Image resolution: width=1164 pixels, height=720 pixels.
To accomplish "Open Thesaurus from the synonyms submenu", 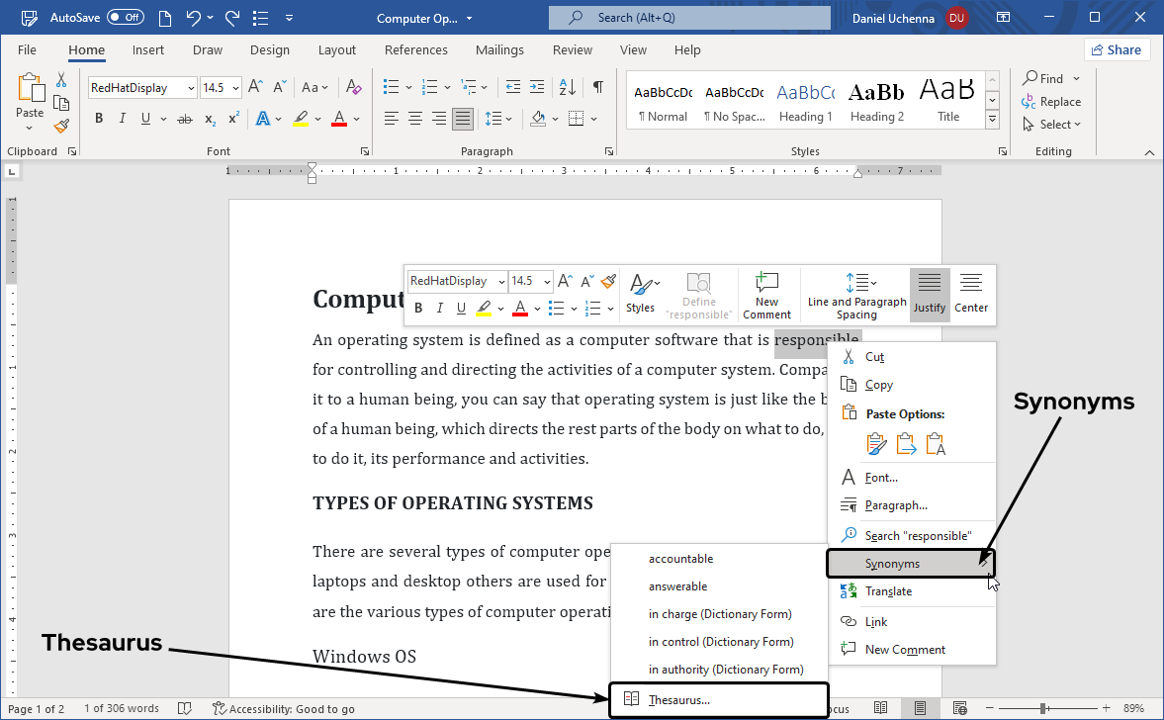I will pyautogui.click(x=678, y=700).
